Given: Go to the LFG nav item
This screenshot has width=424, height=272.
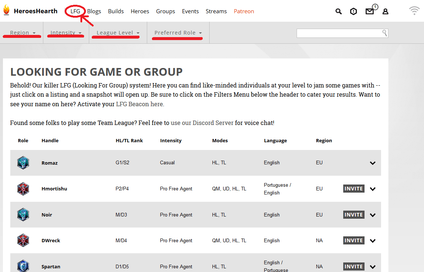Looking at the screenshot, I should 75,11.
